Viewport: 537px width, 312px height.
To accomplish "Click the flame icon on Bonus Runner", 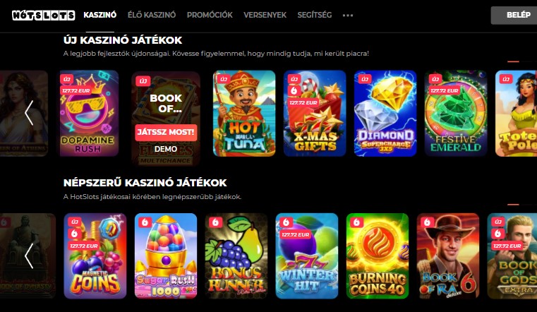I will click(215, 222).
